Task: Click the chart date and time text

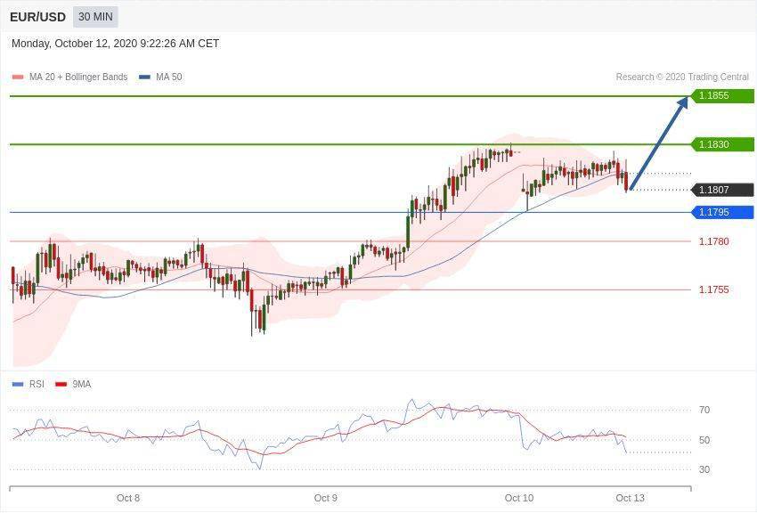Action: click(115, 44)
